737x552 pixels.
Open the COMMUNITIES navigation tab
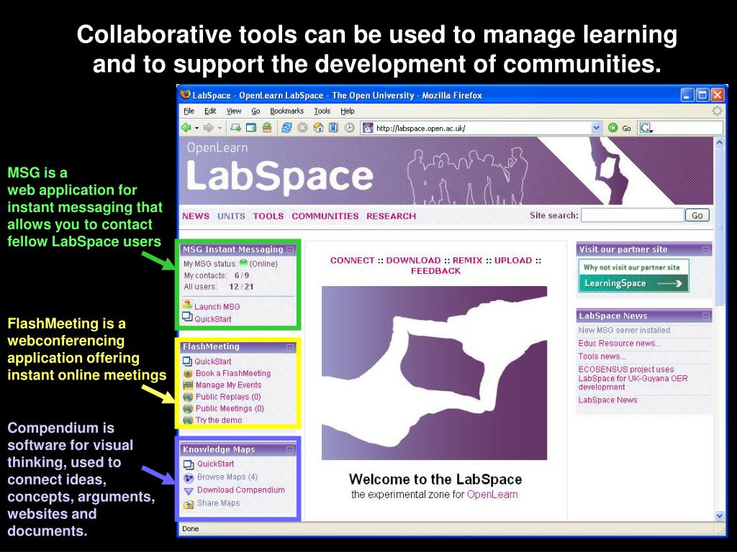pyautogui.click(x=325, y=216)
